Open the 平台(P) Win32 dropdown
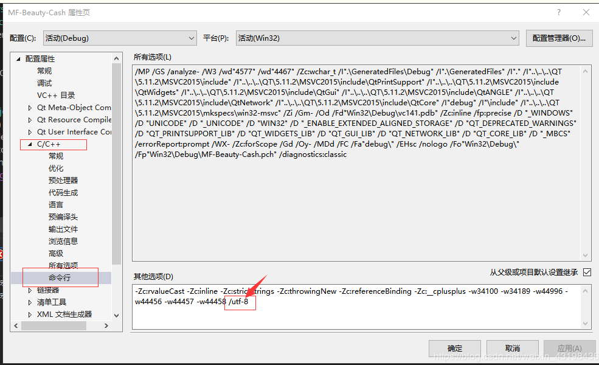This screenshot has width=599, height=365. tap(514, 37)
